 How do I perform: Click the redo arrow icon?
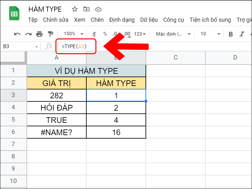28,34
